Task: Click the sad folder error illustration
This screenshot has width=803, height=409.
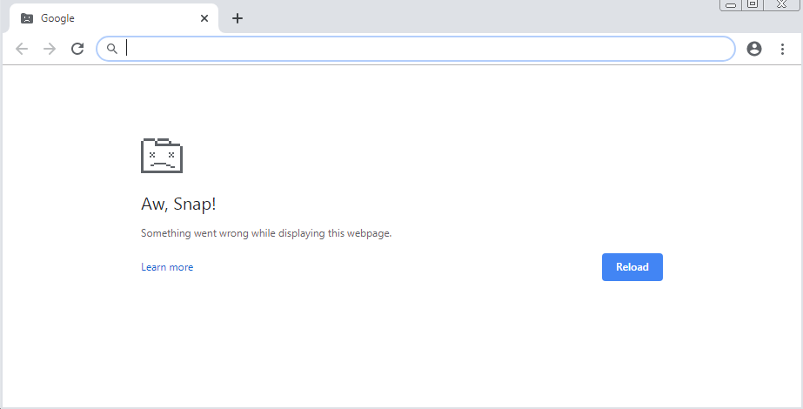Action: (162, 155)
